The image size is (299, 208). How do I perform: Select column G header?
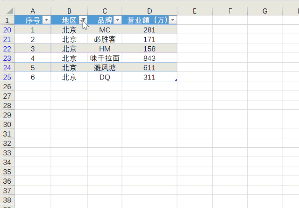point(265,11)
